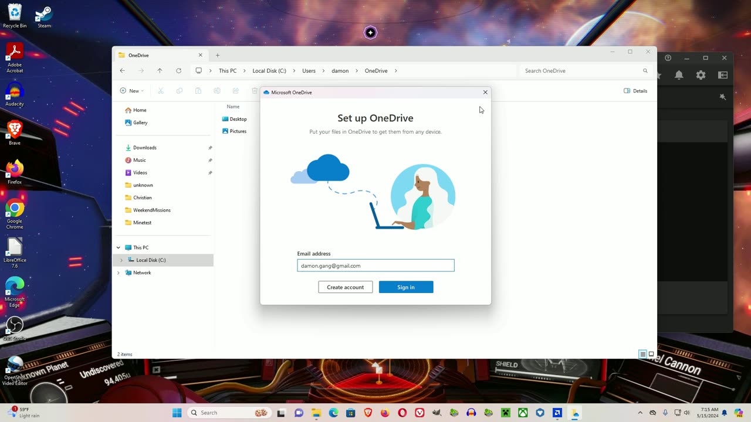751x422 pixels.
Task: Open the Downloads quick access folder
Action: 144,148
